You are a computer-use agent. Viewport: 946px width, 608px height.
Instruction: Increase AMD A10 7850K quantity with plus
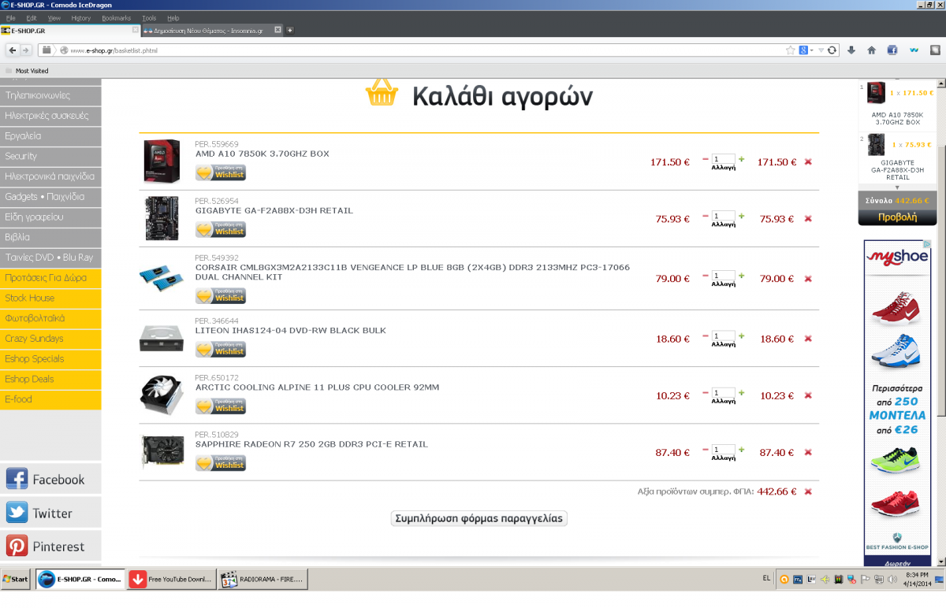(741, 159)
